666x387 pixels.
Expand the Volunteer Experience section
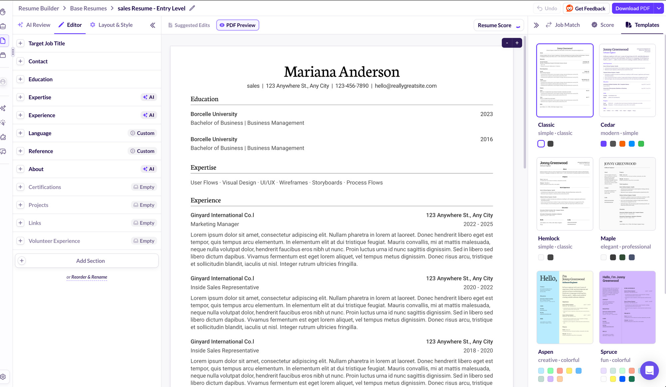(20, 241)
